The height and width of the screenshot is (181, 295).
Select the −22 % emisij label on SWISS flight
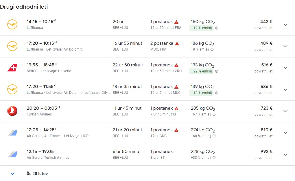point(202,71)
